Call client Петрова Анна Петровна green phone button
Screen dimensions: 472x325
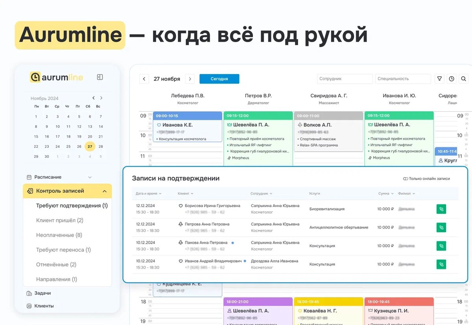click(441, 227)
